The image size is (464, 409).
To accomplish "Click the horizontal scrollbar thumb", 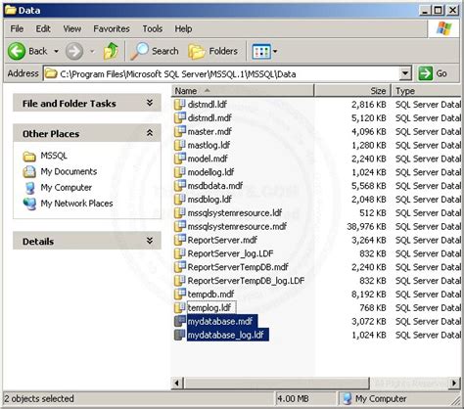I will [x=277, y=383].
